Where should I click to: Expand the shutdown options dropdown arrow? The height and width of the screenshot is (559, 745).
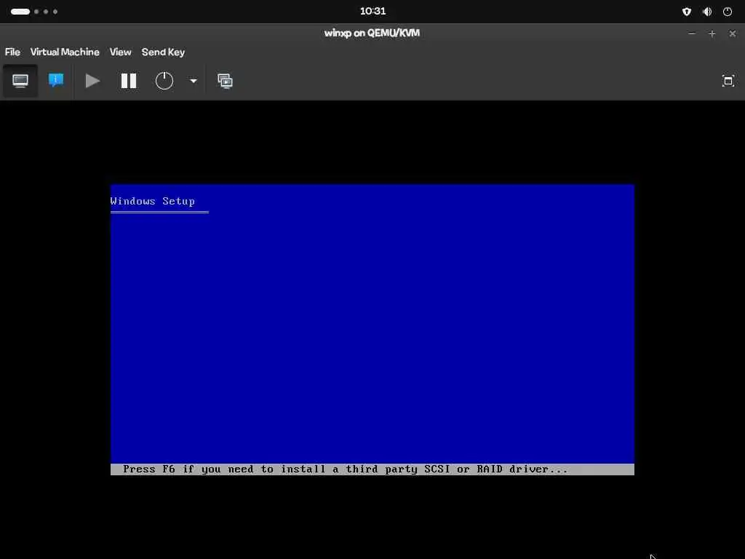[194, 81]
